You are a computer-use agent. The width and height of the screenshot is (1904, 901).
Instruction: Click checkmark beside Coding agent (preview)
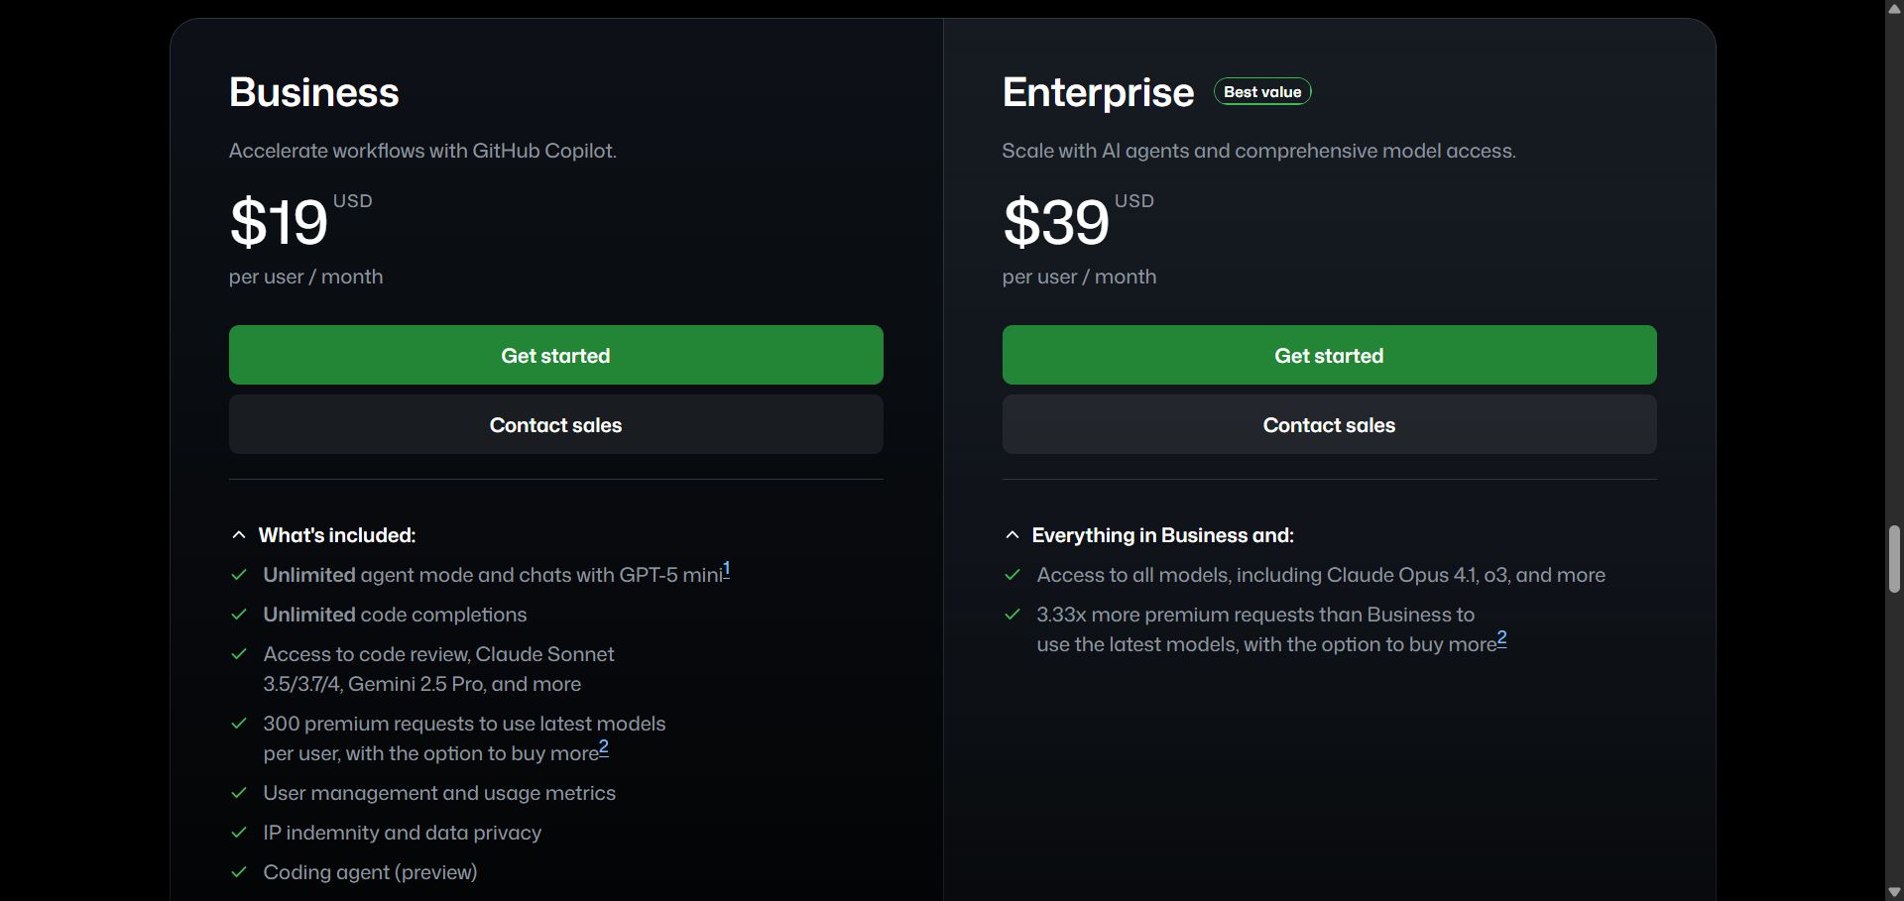[x=239, y=872]
